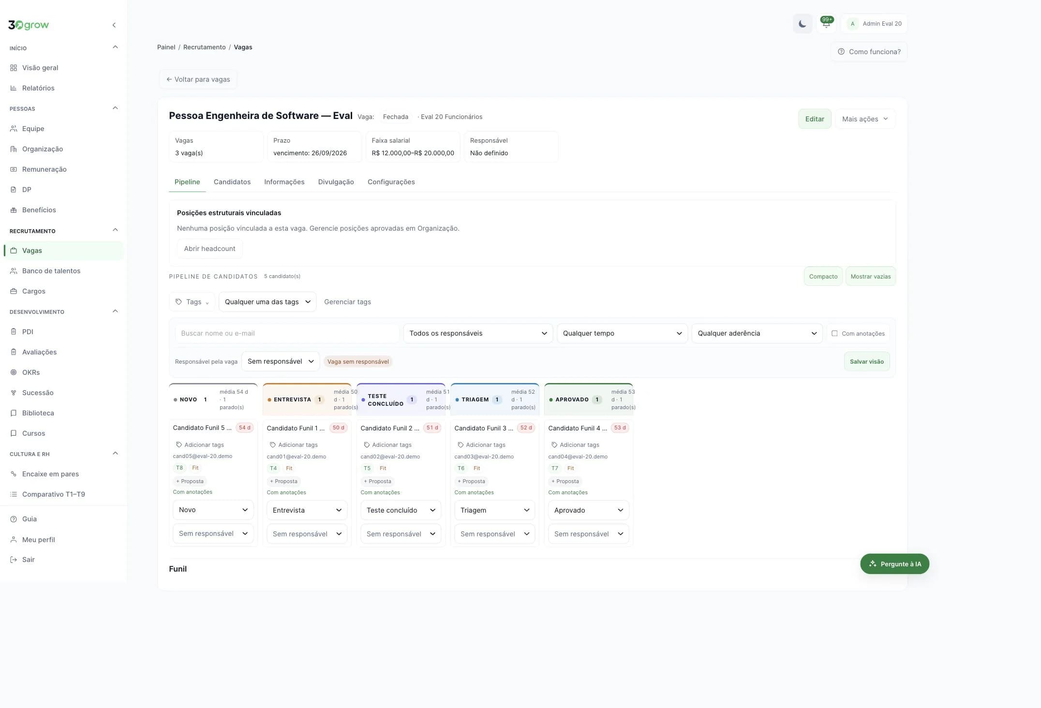
Task: Open Banco de talentos
Action: [63, 271]
